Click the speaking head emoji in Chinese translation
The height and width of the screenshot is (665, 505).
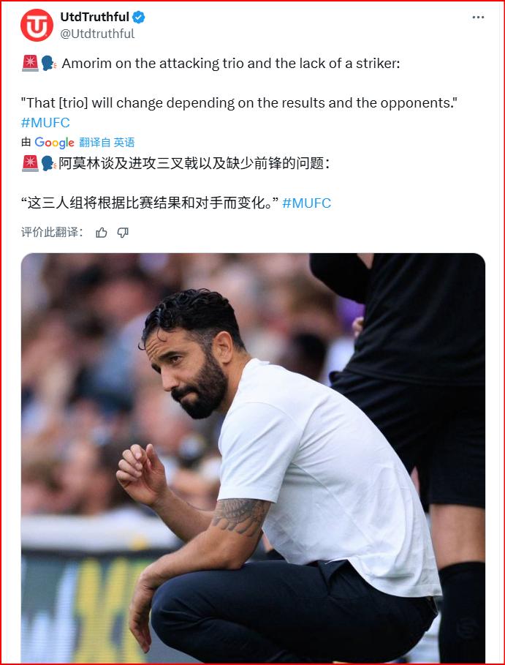click(49, 163)
